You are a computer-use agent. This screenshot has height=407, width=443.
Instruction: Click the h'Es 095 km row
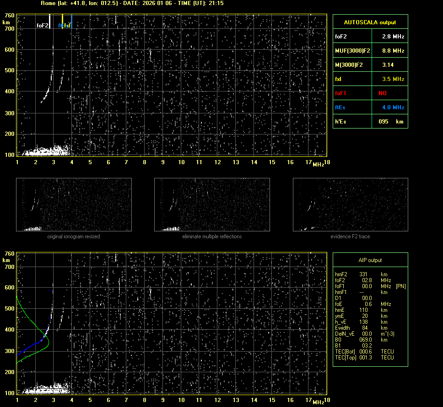coord(370,122)
